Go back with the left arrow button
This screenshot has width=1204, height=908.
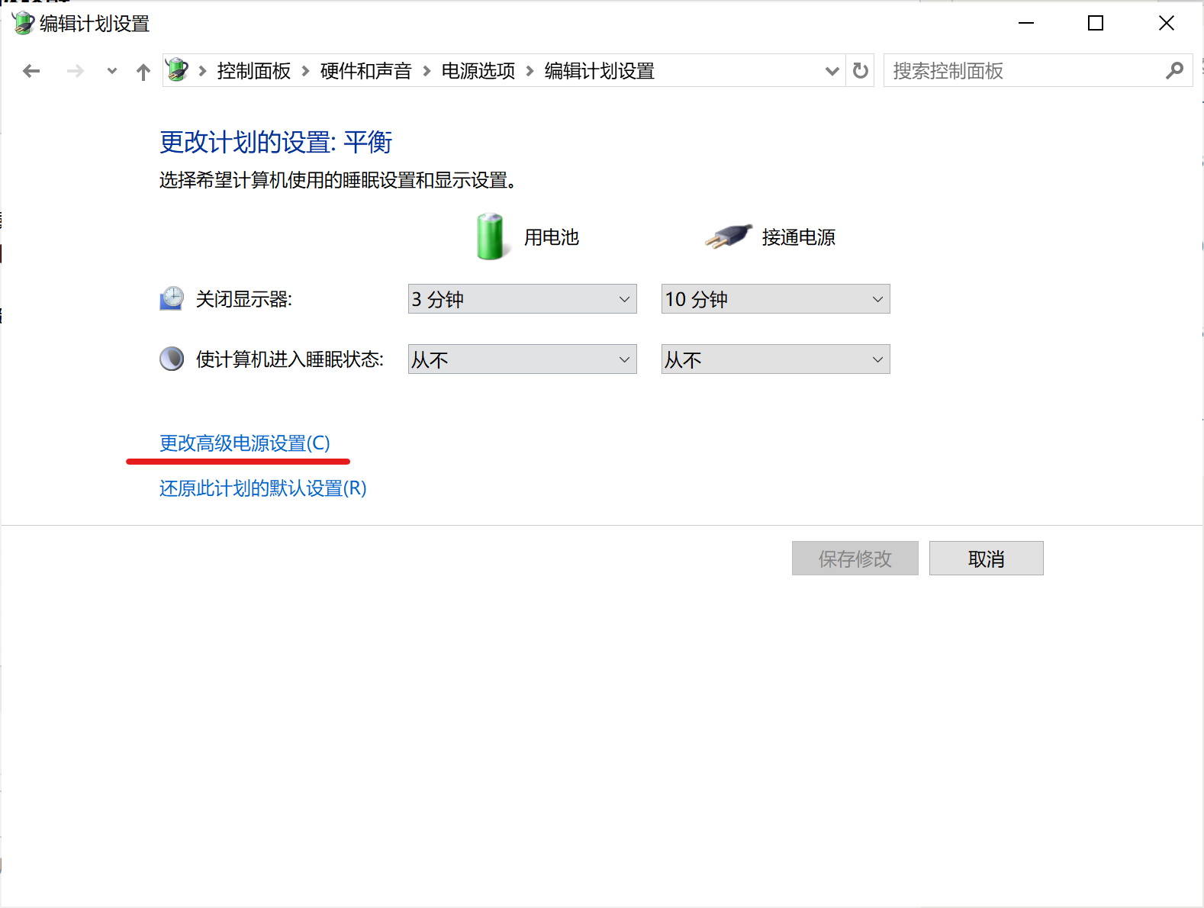point(31,71)
